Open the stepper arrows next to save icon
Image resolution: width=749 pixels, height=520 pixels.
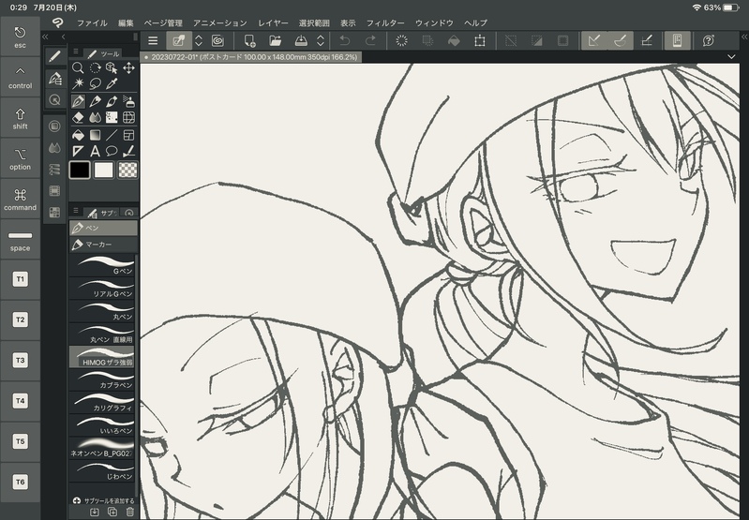click(321, 41)
